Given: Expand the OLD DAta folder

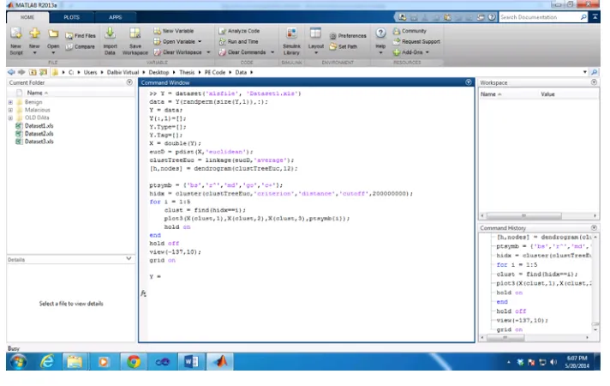Looking at the screenshot, I should point(10,118).
